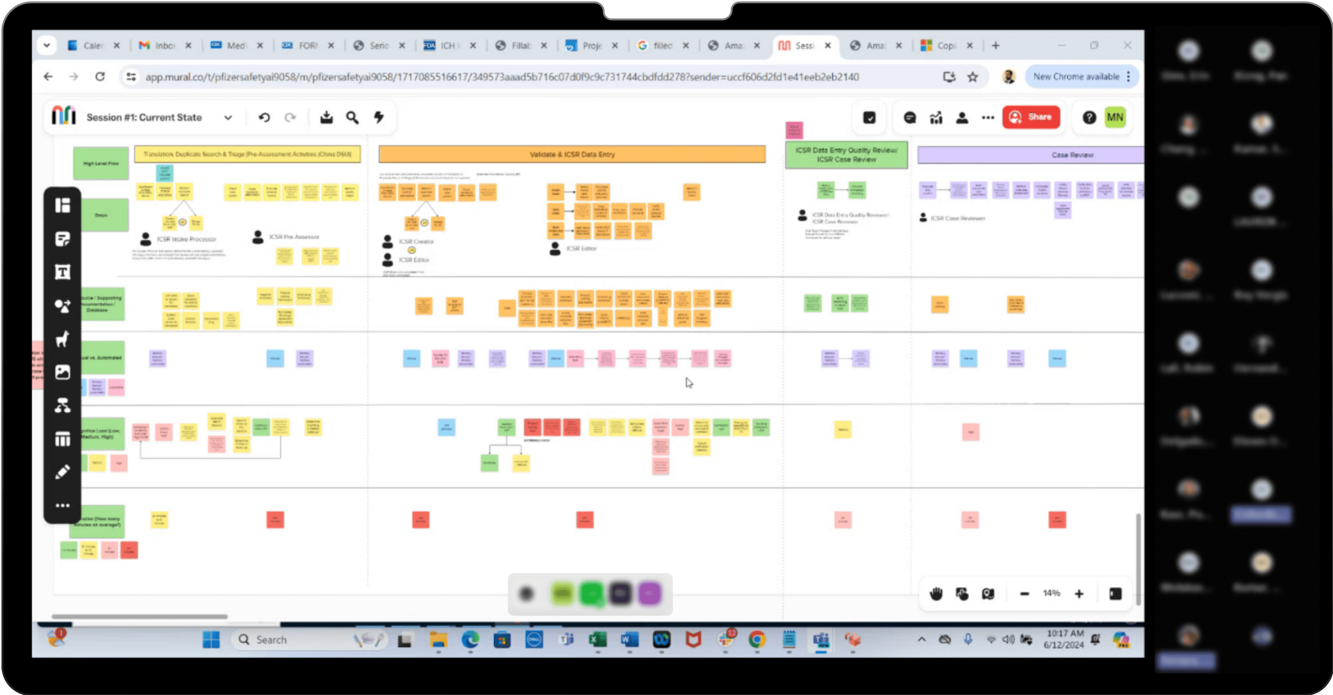Zoom in with the plus button
The height and width of the screenshot is (695, 1333).
(x=1079, y=594)
